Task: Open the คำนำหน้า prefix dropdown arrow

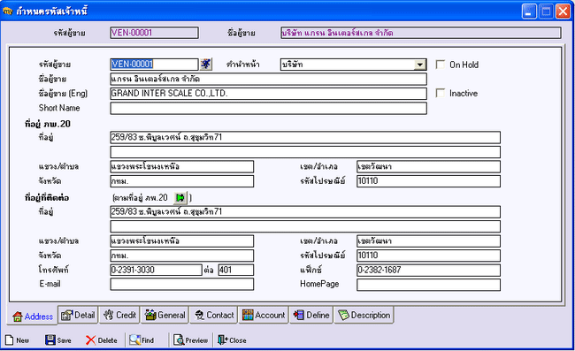Action: click(x=420, y=65)
